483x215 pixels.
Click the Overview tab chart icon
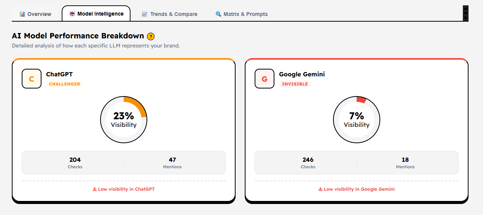[22, 14]
